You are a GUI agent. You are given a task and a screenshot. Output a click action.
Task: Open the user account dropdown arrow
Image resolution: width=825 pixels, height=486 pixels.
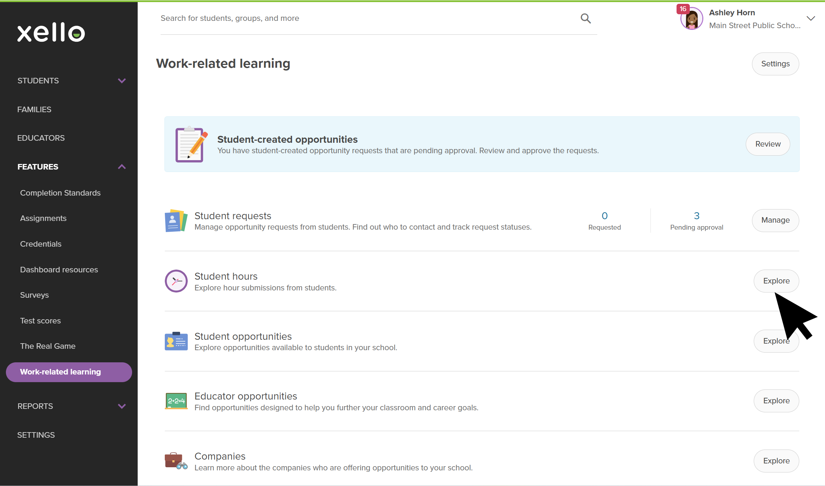811,18
